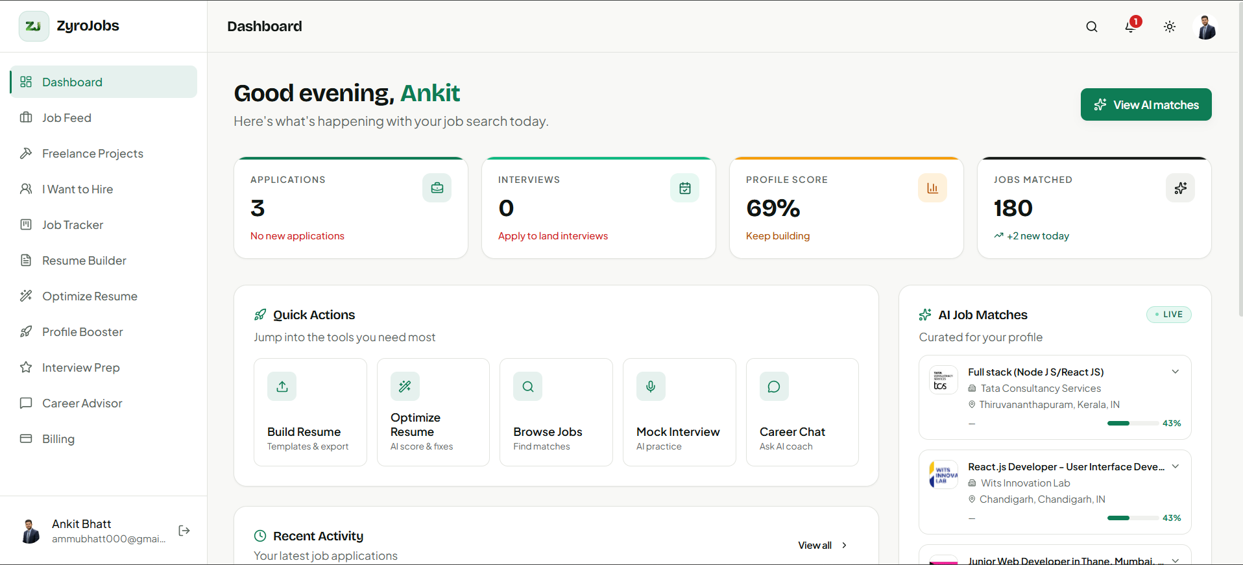Click the Applications stat card count 3
1243x565 pixels.
pos(258,208)
